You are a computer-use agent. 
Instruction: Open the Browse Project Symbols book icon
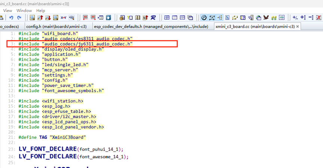click(138, 18)
